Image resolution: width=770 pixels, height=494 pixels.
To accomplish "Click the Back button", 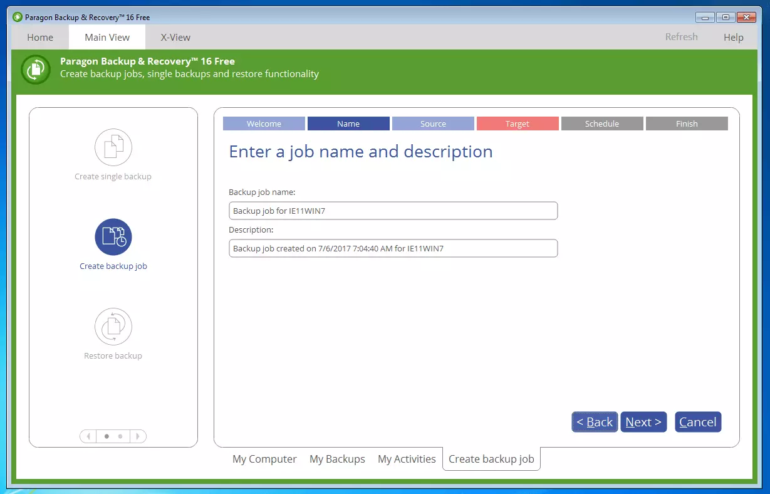I will point(595,422).
